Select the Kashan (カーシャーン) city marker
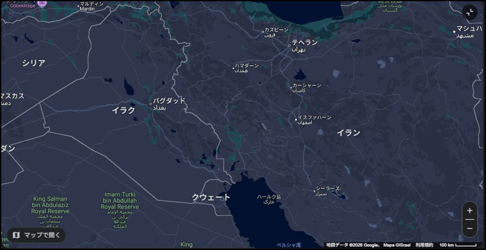 (291, 88)
